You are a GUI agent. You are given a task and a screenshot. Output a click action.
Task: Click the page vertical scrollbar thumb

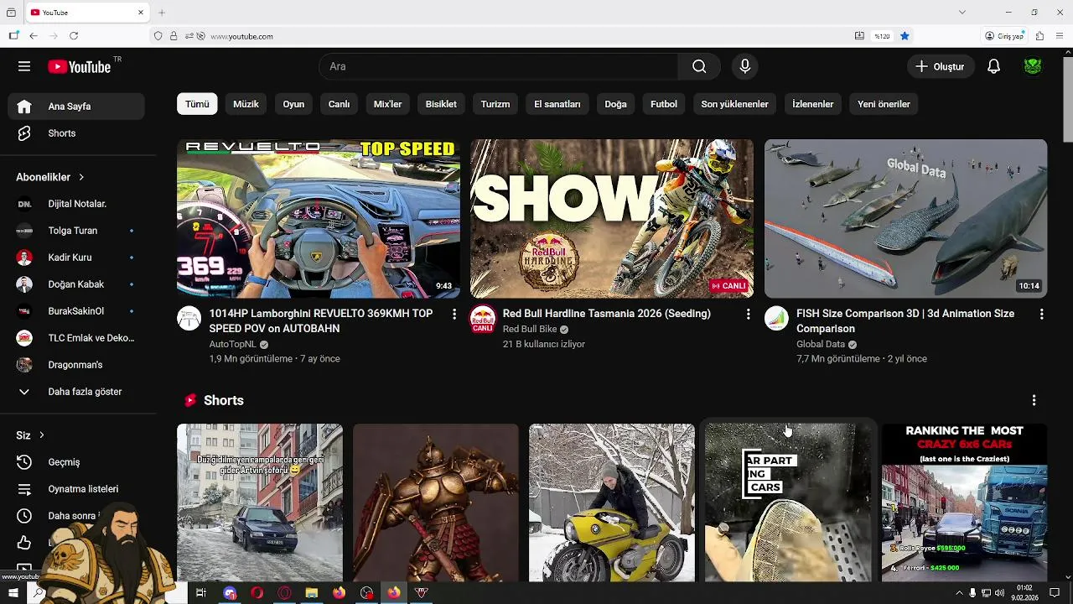pos(1067,100)
